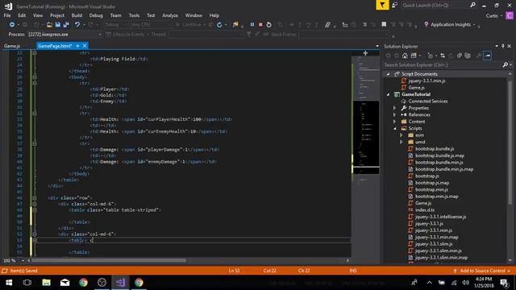This screenshot has width=516, height=290.
Task: Toggle the GamePage.html tab pin
Action: 77,46
